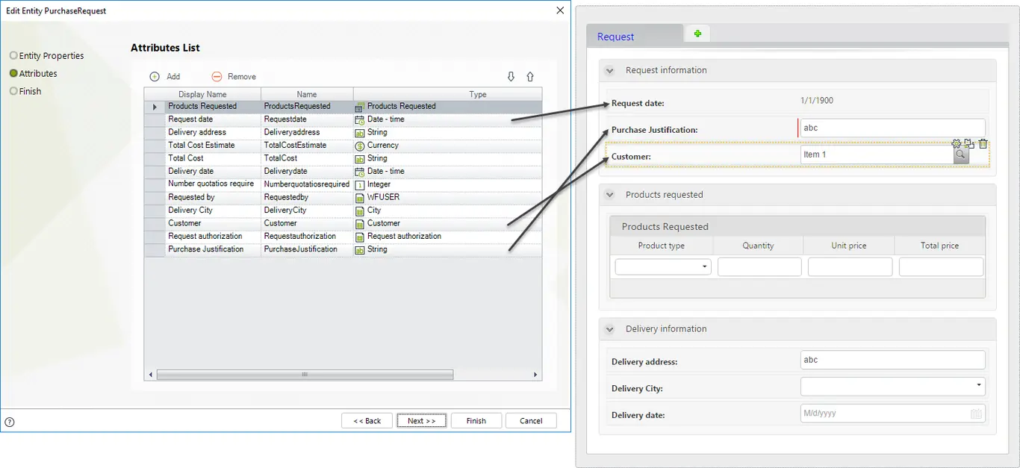The height and width of the screenshot is (468, 1020).
Task: Collapse the Request information section
Action: pos(609,71)
